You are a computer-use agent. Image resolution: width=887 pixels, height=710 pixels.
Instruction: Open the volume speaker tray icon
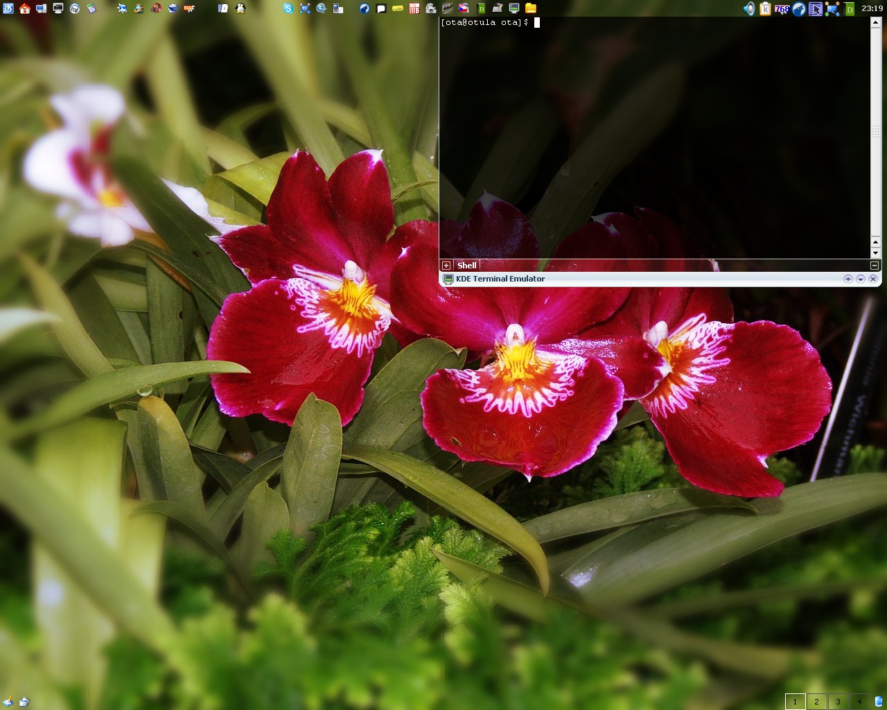(749, 9)
